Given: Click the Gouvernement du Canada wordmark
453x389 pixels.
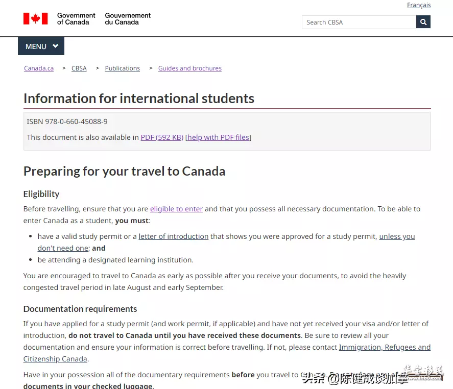Looking at the screenshot, I should pyautogui.click(x=128, y=19).
